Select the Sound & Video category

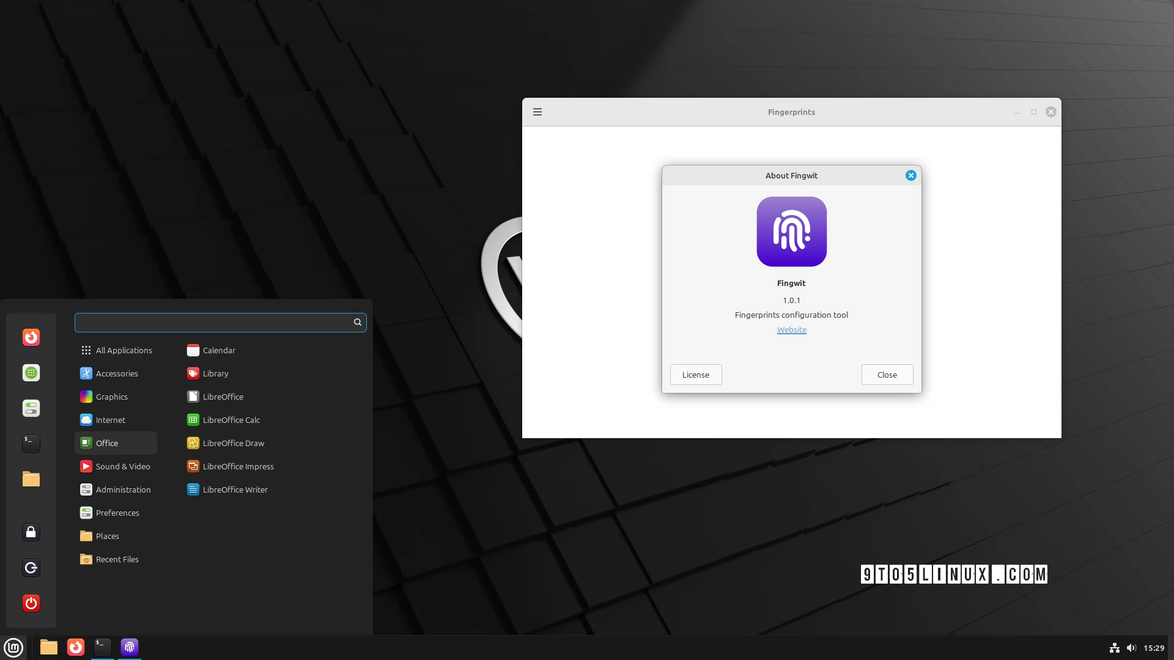[x=122, y=466]
